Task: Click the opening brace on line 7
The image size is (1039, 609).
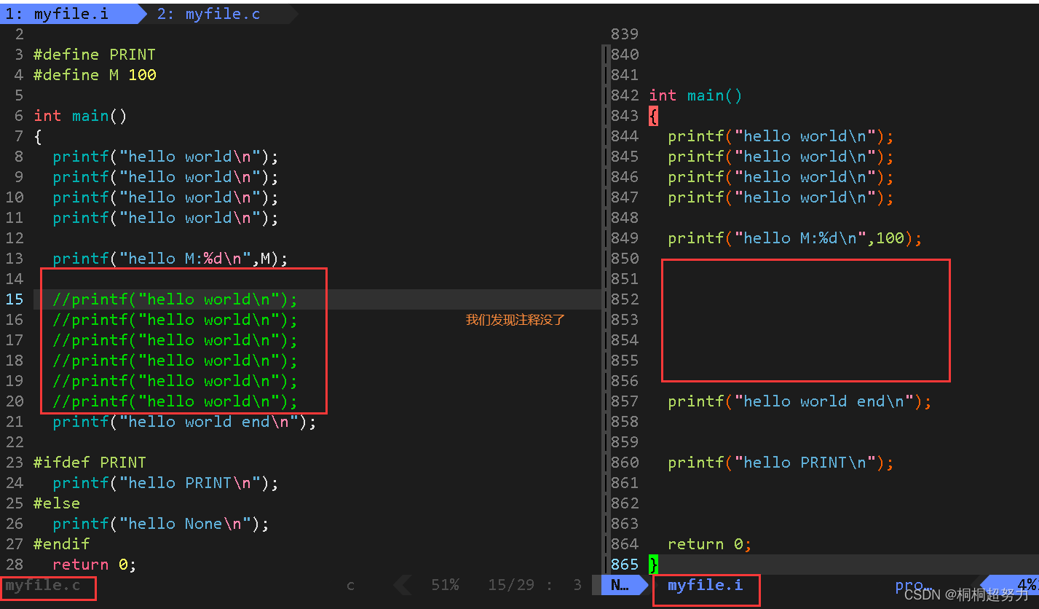Action: click(x=38, y=136)
